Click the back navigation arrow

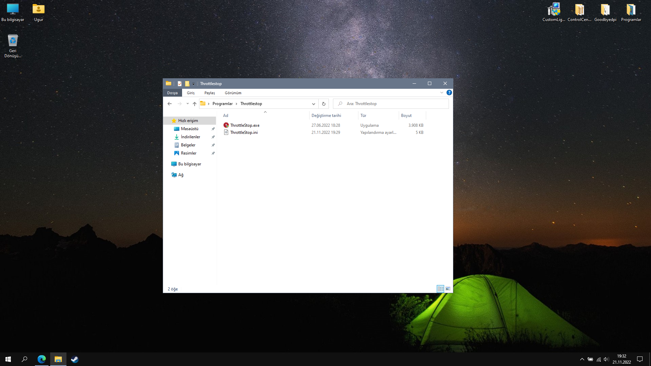coord(170,104)
